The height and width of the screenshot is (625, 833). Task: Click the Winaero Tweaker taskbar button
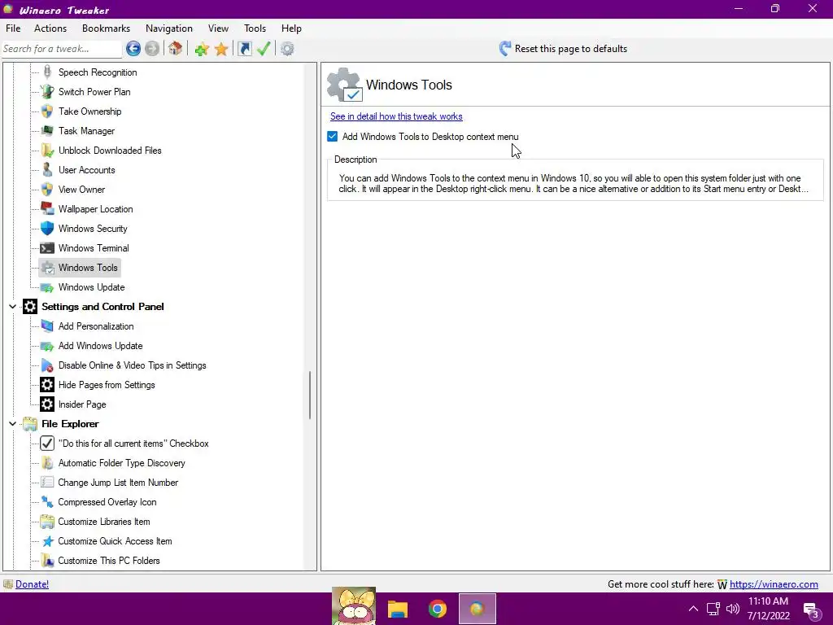pyautogui.click(x=478, y=609)
